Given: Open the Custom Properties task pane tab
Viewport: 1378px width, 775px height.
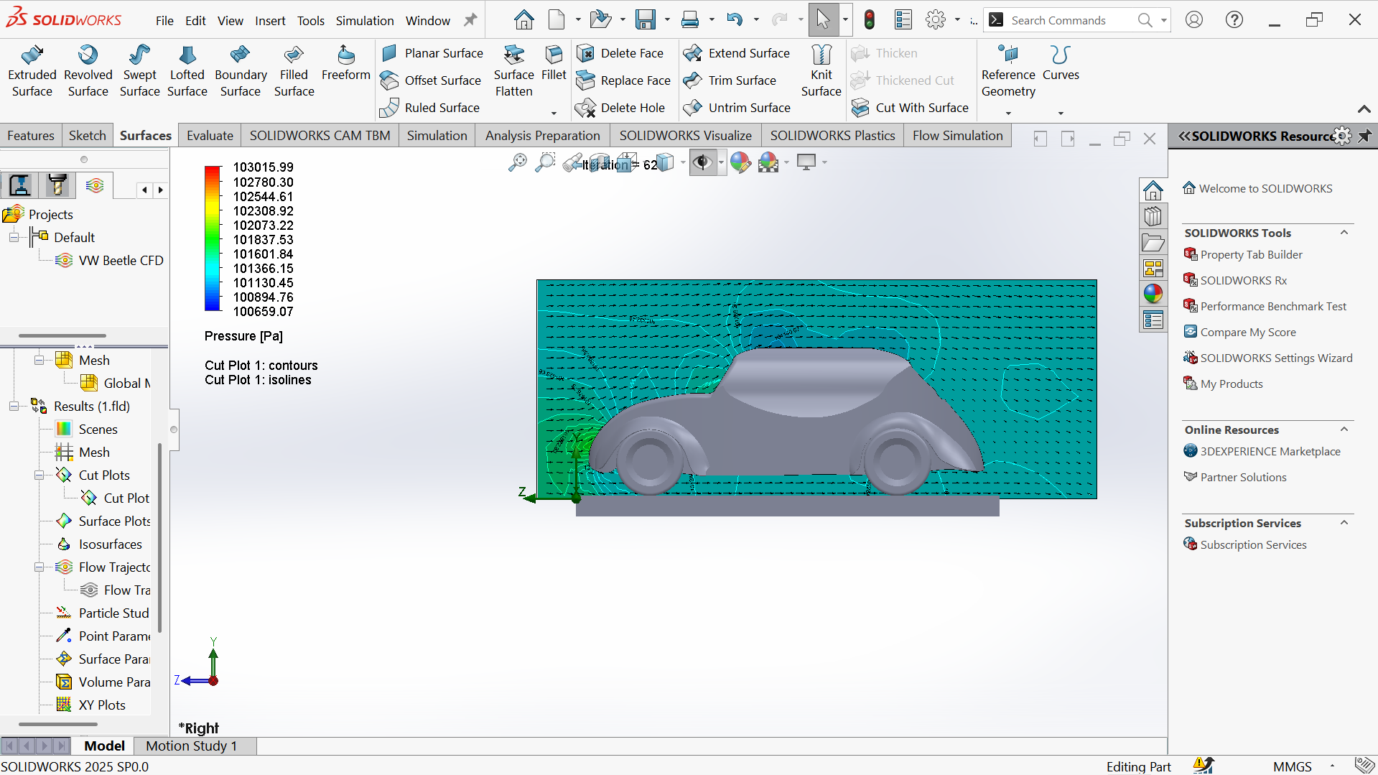Looking at the screenshot, I should click(1153, 320).
